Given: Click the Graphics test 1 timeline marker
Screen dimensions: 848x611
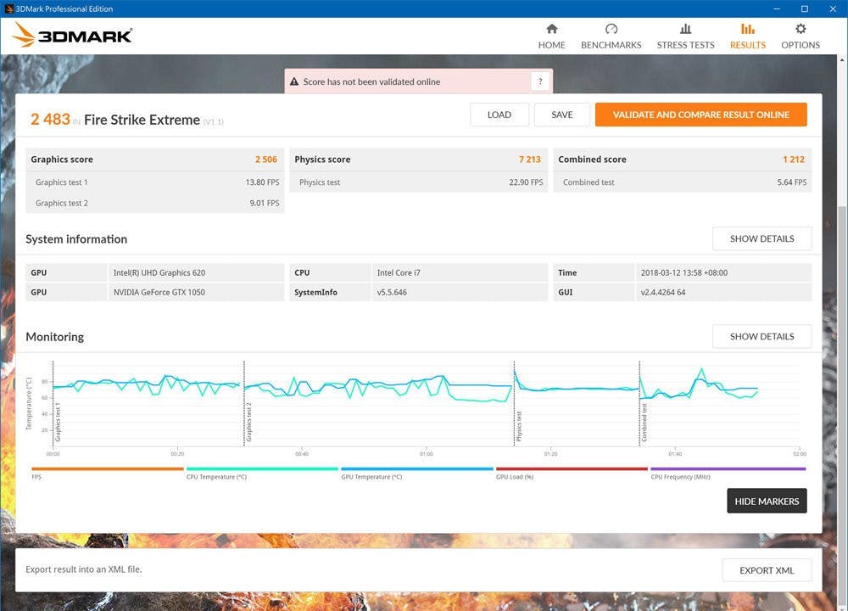Looking at the screenshot, I should (x=58, y=422).
